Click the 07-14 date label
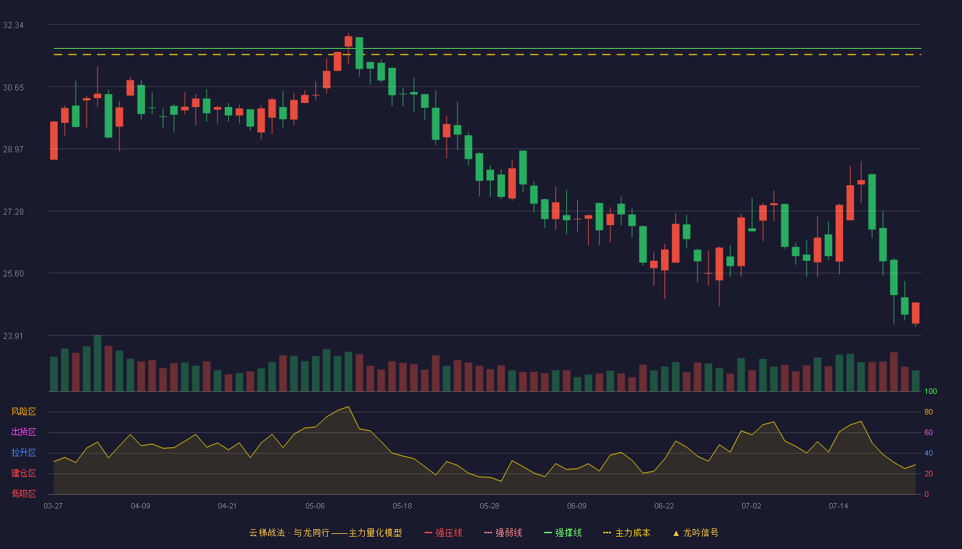The height and width of the screenshot is (549, 962). [838, 506]
